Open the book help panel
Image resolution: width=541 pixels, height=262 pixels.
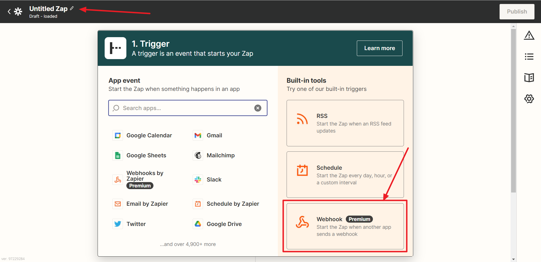(529, 78)
